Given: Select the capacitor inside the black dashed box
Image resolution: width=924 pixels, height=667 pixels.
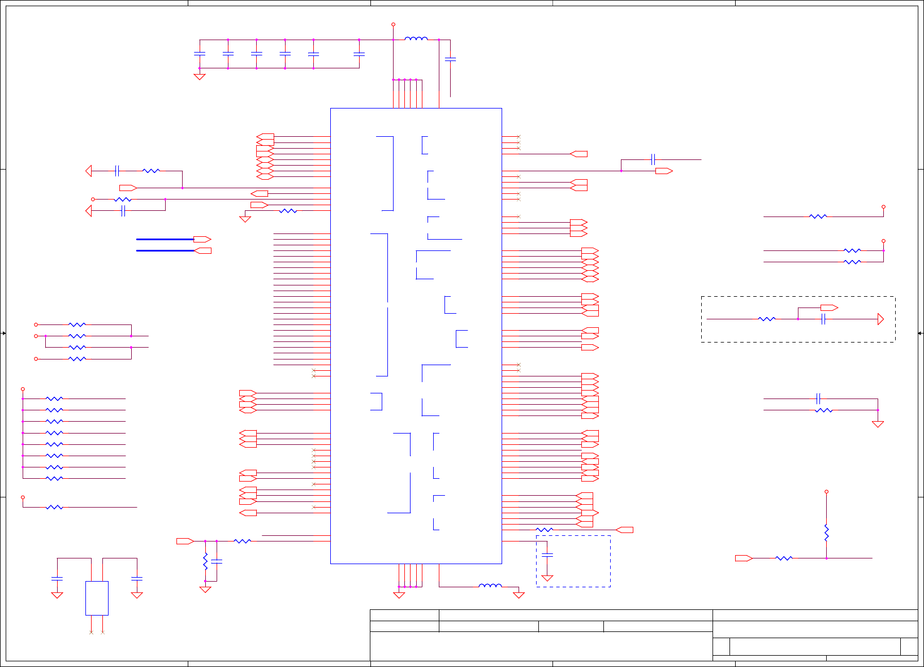Looking at the screenshot, I should coord(823,319).
